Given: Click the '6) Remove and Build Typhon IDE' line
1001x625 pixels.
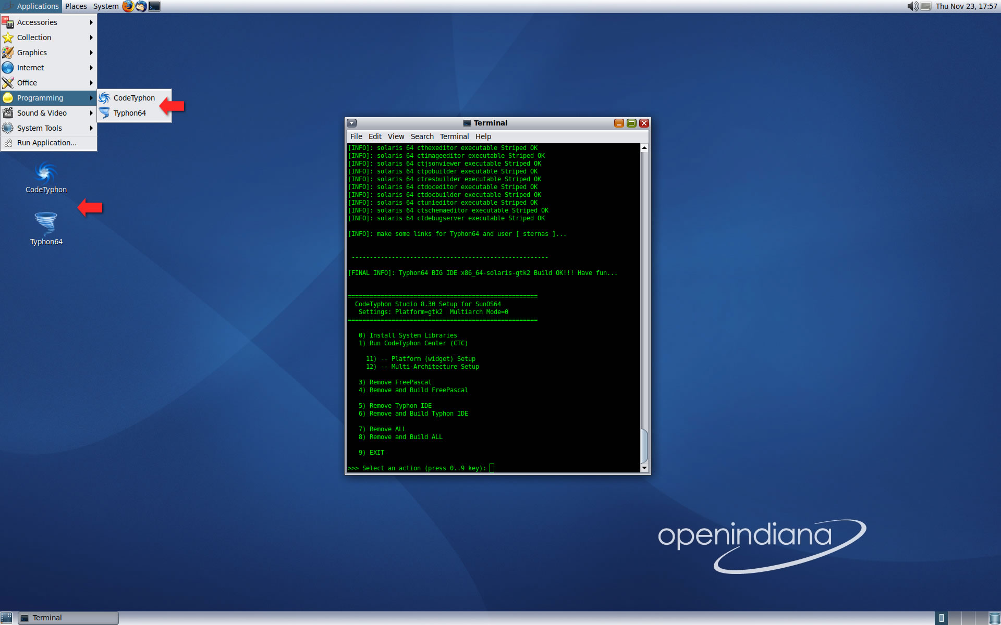Looking at the screenshot, I should (x=413, y=414).
